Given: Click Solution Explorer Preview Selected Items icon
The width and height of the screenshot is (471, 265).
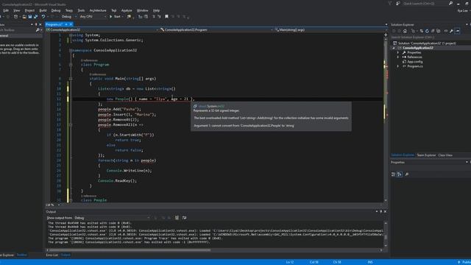Looking at the screenshot, I should pos(457,31).
